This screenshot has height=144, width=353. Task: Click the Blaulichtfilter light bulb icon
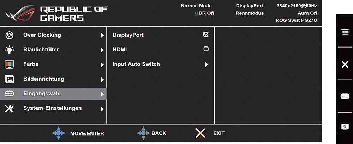pyautogui.click(x=10, y=50)
